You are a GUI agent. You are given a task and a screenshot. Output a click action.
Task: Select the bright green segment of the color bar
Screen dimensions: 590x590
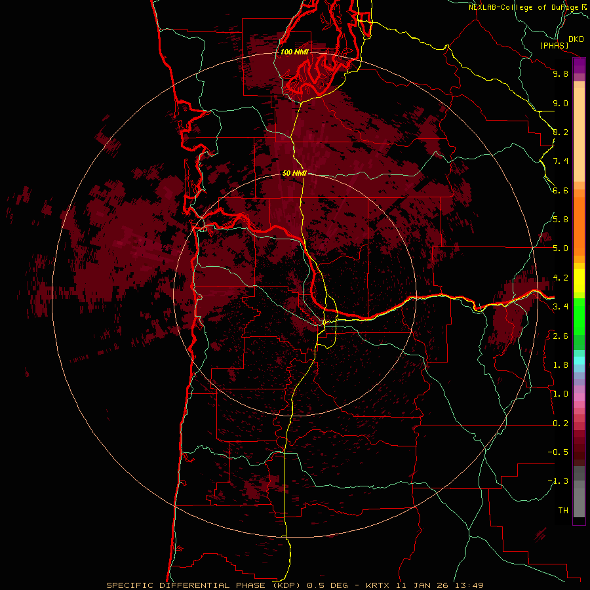(579, 317)
